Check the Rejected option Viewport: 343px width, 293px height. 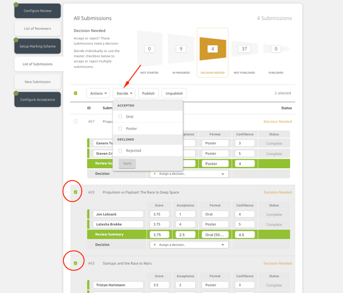point(120,150)
